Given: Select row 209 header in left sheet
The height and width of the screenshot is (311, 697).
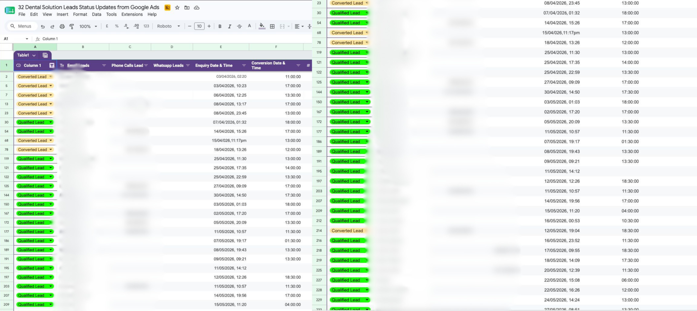Looking at the screenshot, I should point(7,304).
